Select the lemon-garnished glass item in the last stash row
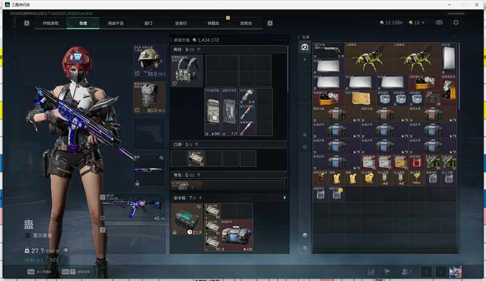The height and width of the screenshot is (281, 486). [x=337, y=194]
